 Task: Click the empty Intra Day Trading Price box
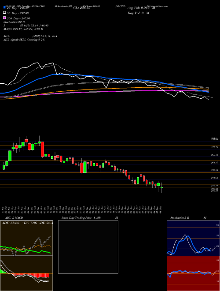pyautogui.click(x=88, y=247)
